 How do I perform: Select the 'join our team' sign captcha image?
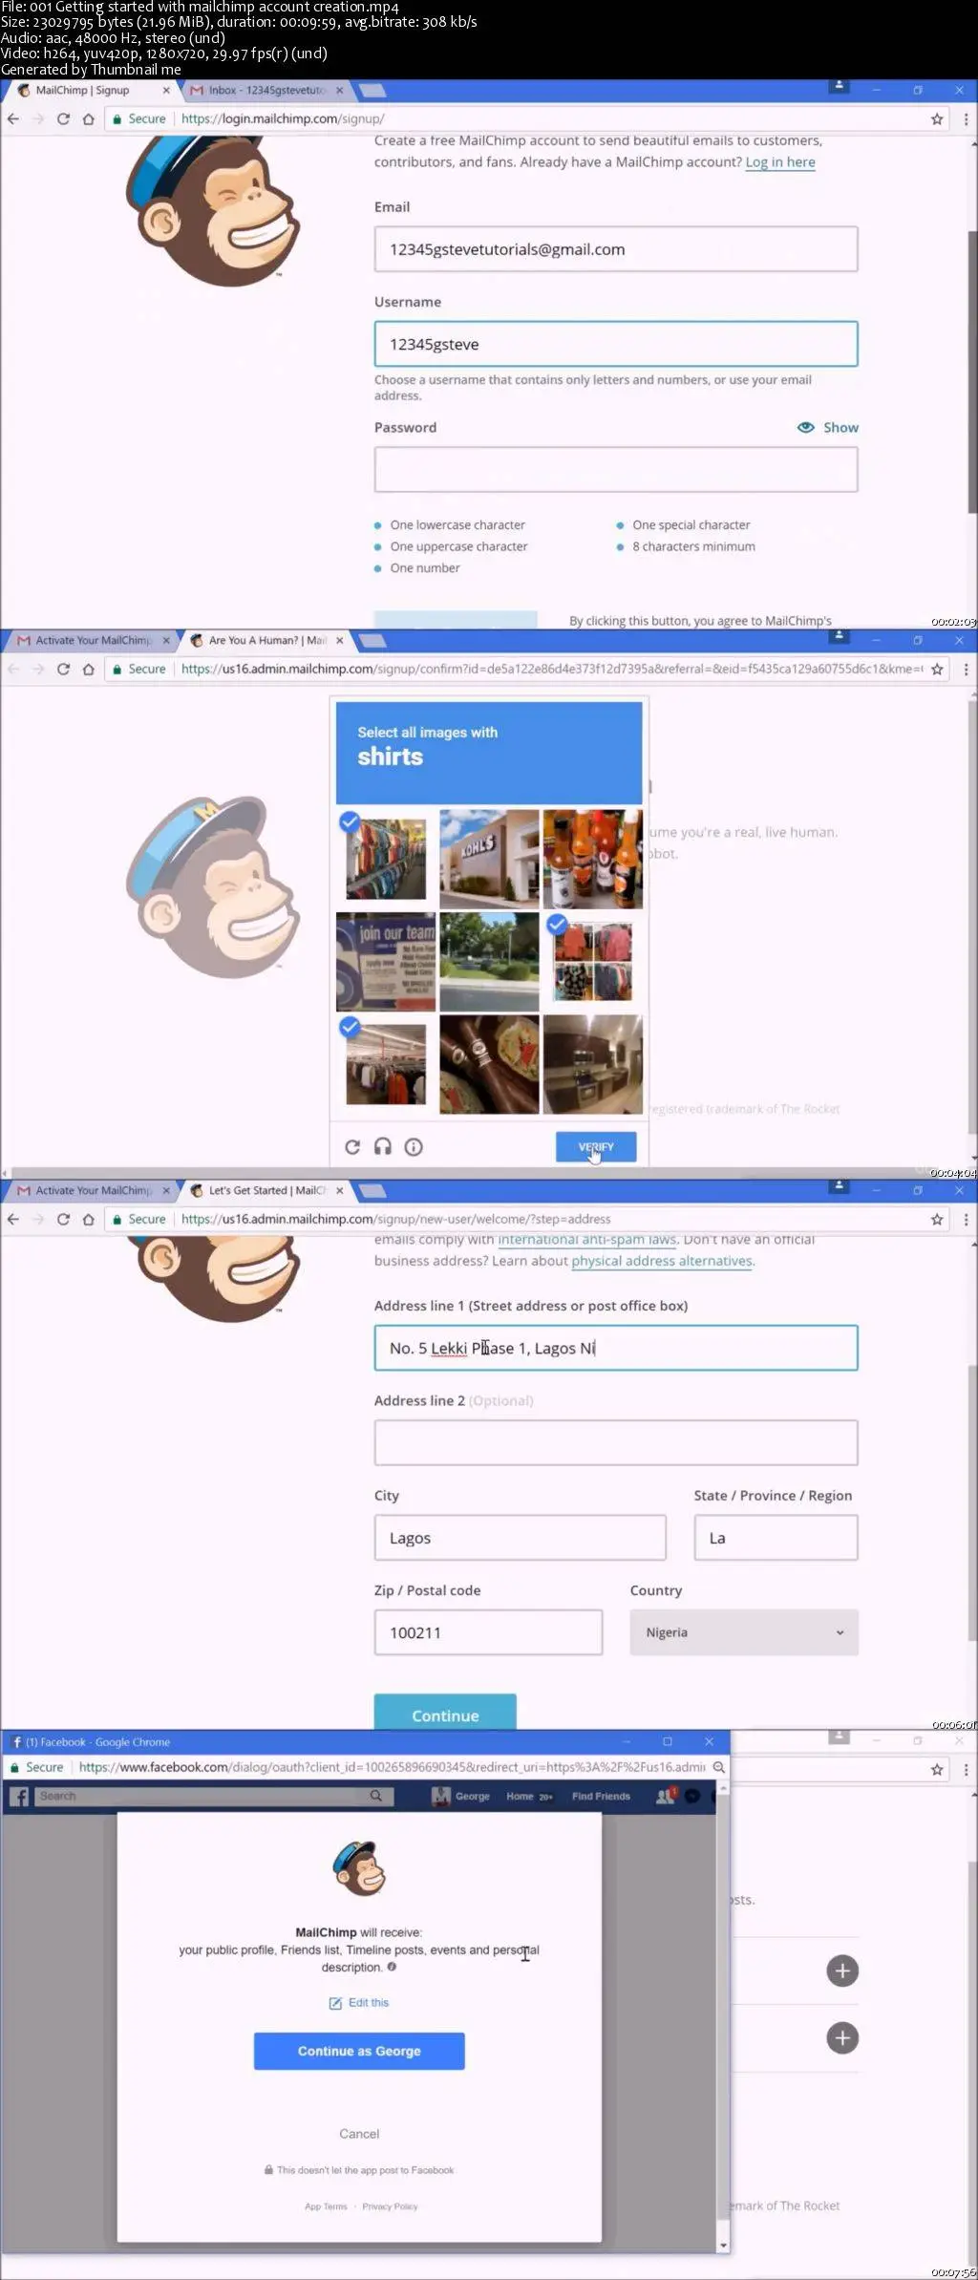(386, 962)
